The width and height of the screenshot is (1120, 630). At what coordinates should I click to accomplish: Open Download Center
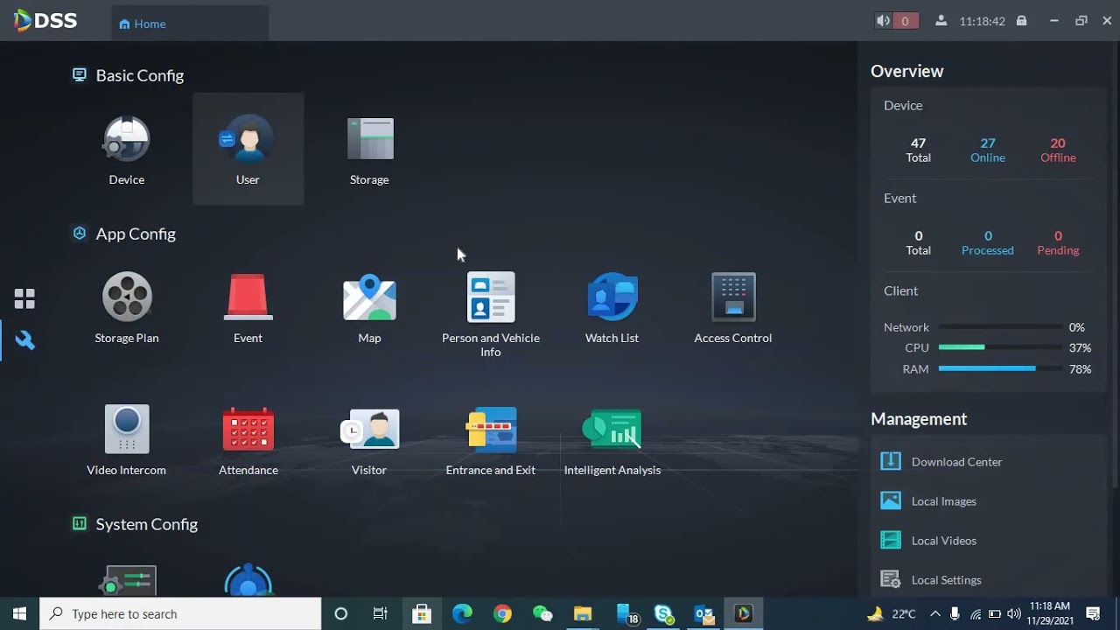(x=941, y=462)
